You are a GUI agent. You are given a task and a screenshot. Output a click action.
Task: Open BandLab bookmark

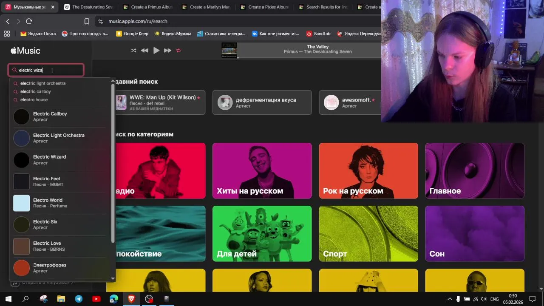pyautogui.click(x=318, y=34)
